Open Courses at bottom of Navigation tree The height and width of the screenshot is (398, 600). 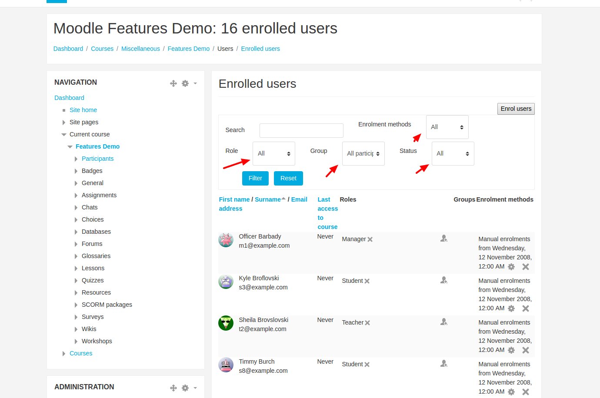point(81,353)
